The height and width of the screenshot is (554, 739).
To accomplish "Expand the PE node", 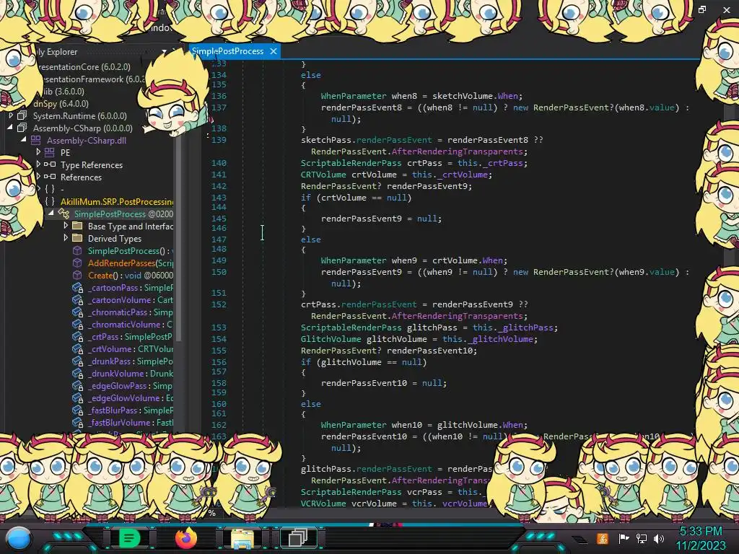I will click(x=38, y=152).
